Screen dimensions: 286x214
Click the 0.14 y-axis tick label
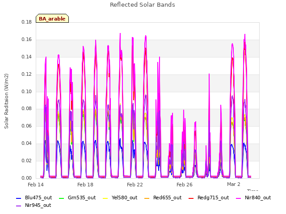27,57
